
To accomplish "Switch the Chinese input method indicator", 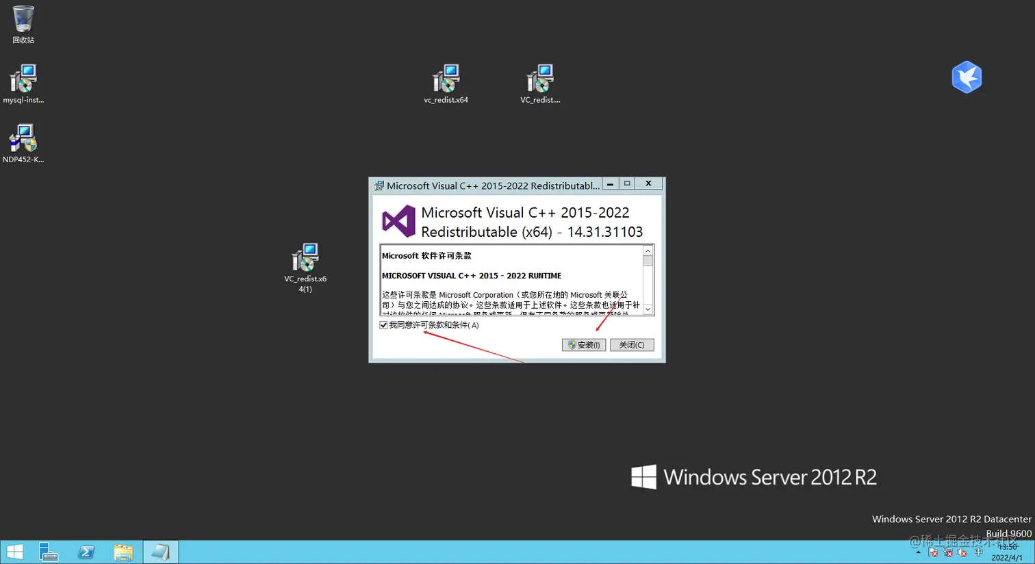I will tap(979, 552).
